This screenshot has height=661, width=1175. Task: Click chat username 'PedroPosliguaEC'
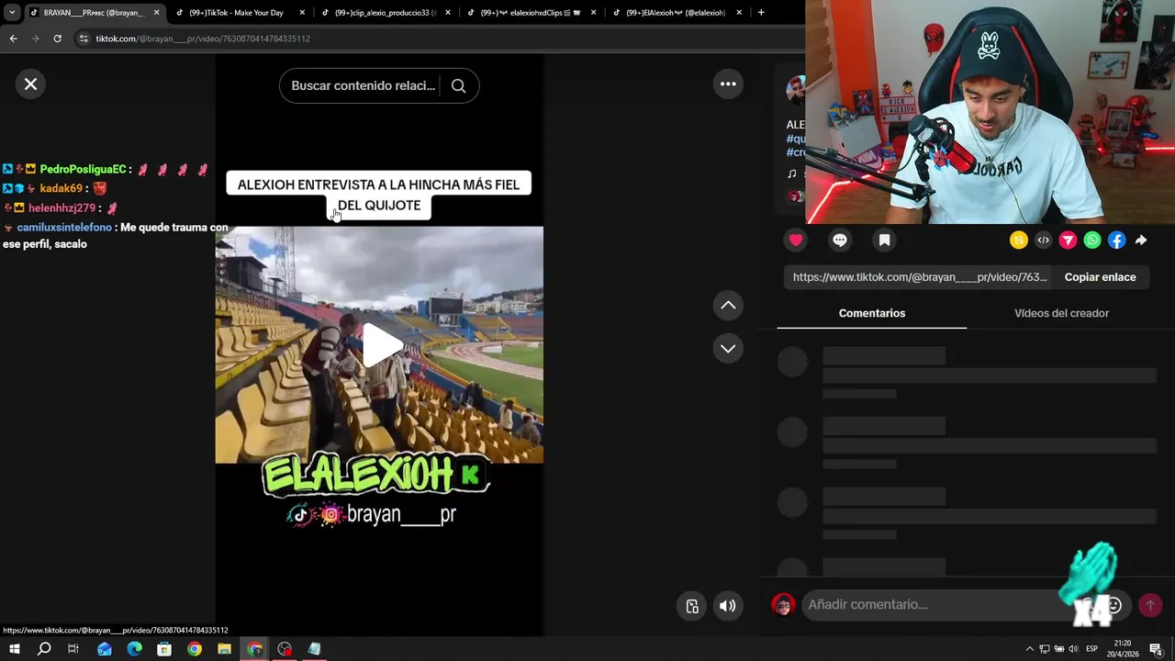click(83, 170)
